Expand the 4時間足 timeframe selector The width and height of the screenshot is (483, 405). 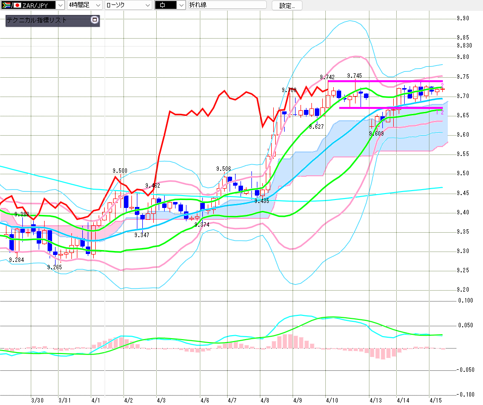point(97,5)
